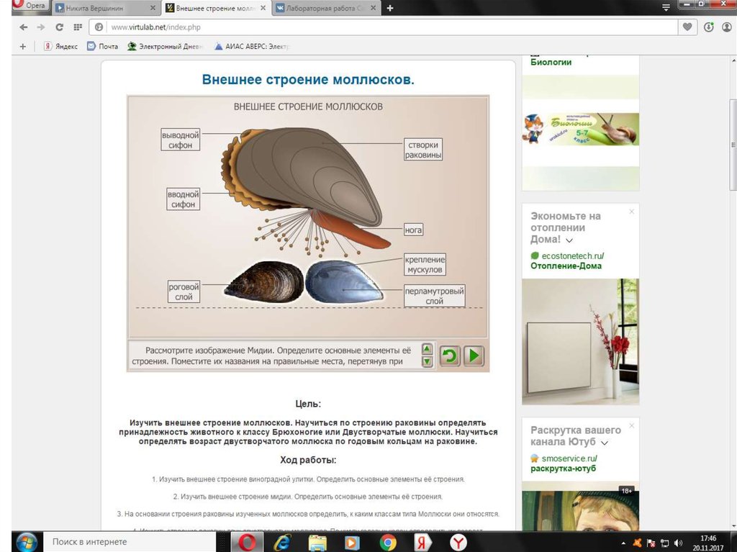Add the page to bookmarks via heart icon
737x552 pixels.
688,27
